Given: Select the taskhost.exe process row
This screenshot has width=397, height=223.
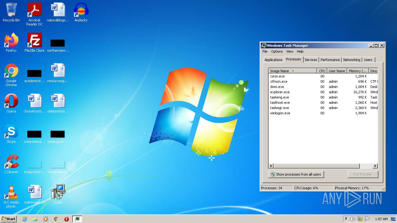Looking at the screenshot, I should 323,103.
